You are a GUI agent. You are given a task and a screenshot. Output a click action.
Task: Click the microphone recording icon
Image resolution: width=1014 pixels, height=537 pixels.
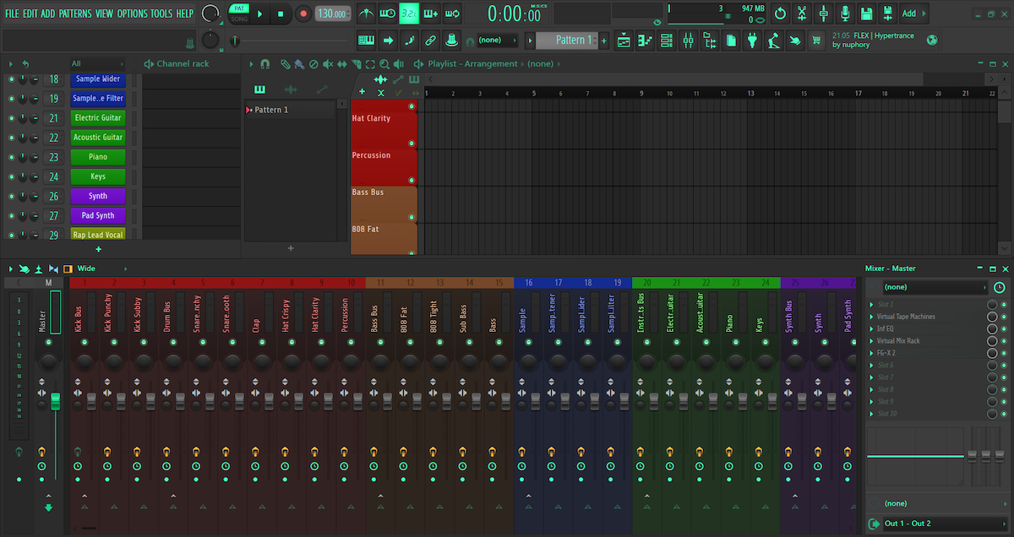pos(845,14)
